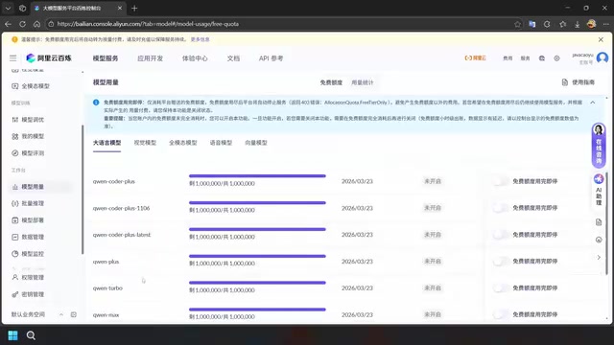Screen dimensions: 614x345
Task: Select 全模态模型 tab
Action: click(x=183, y=143)
